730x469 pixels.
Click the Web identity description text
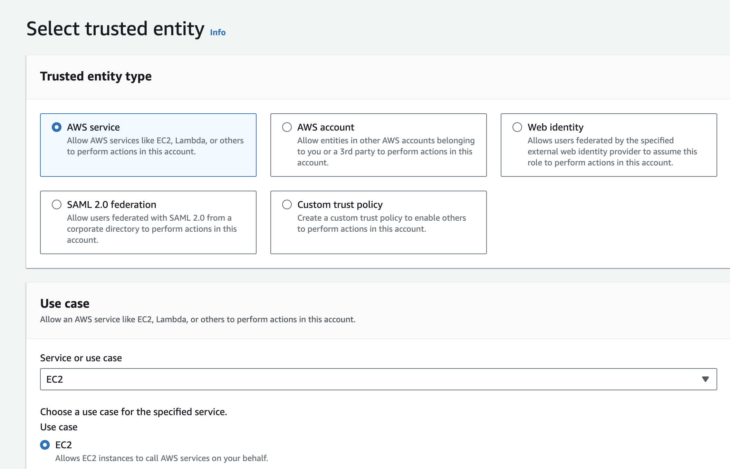pos(612,152)
